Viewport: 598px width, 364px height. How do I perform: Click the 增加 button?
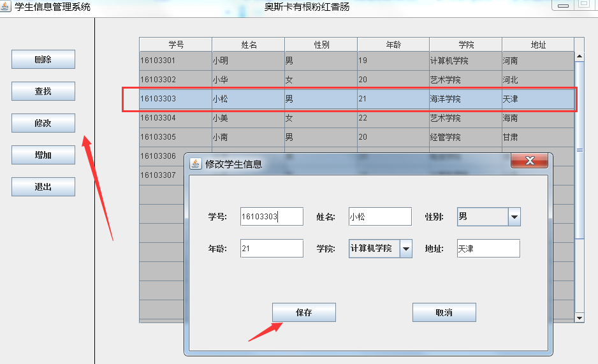click(x=43, y=155)
